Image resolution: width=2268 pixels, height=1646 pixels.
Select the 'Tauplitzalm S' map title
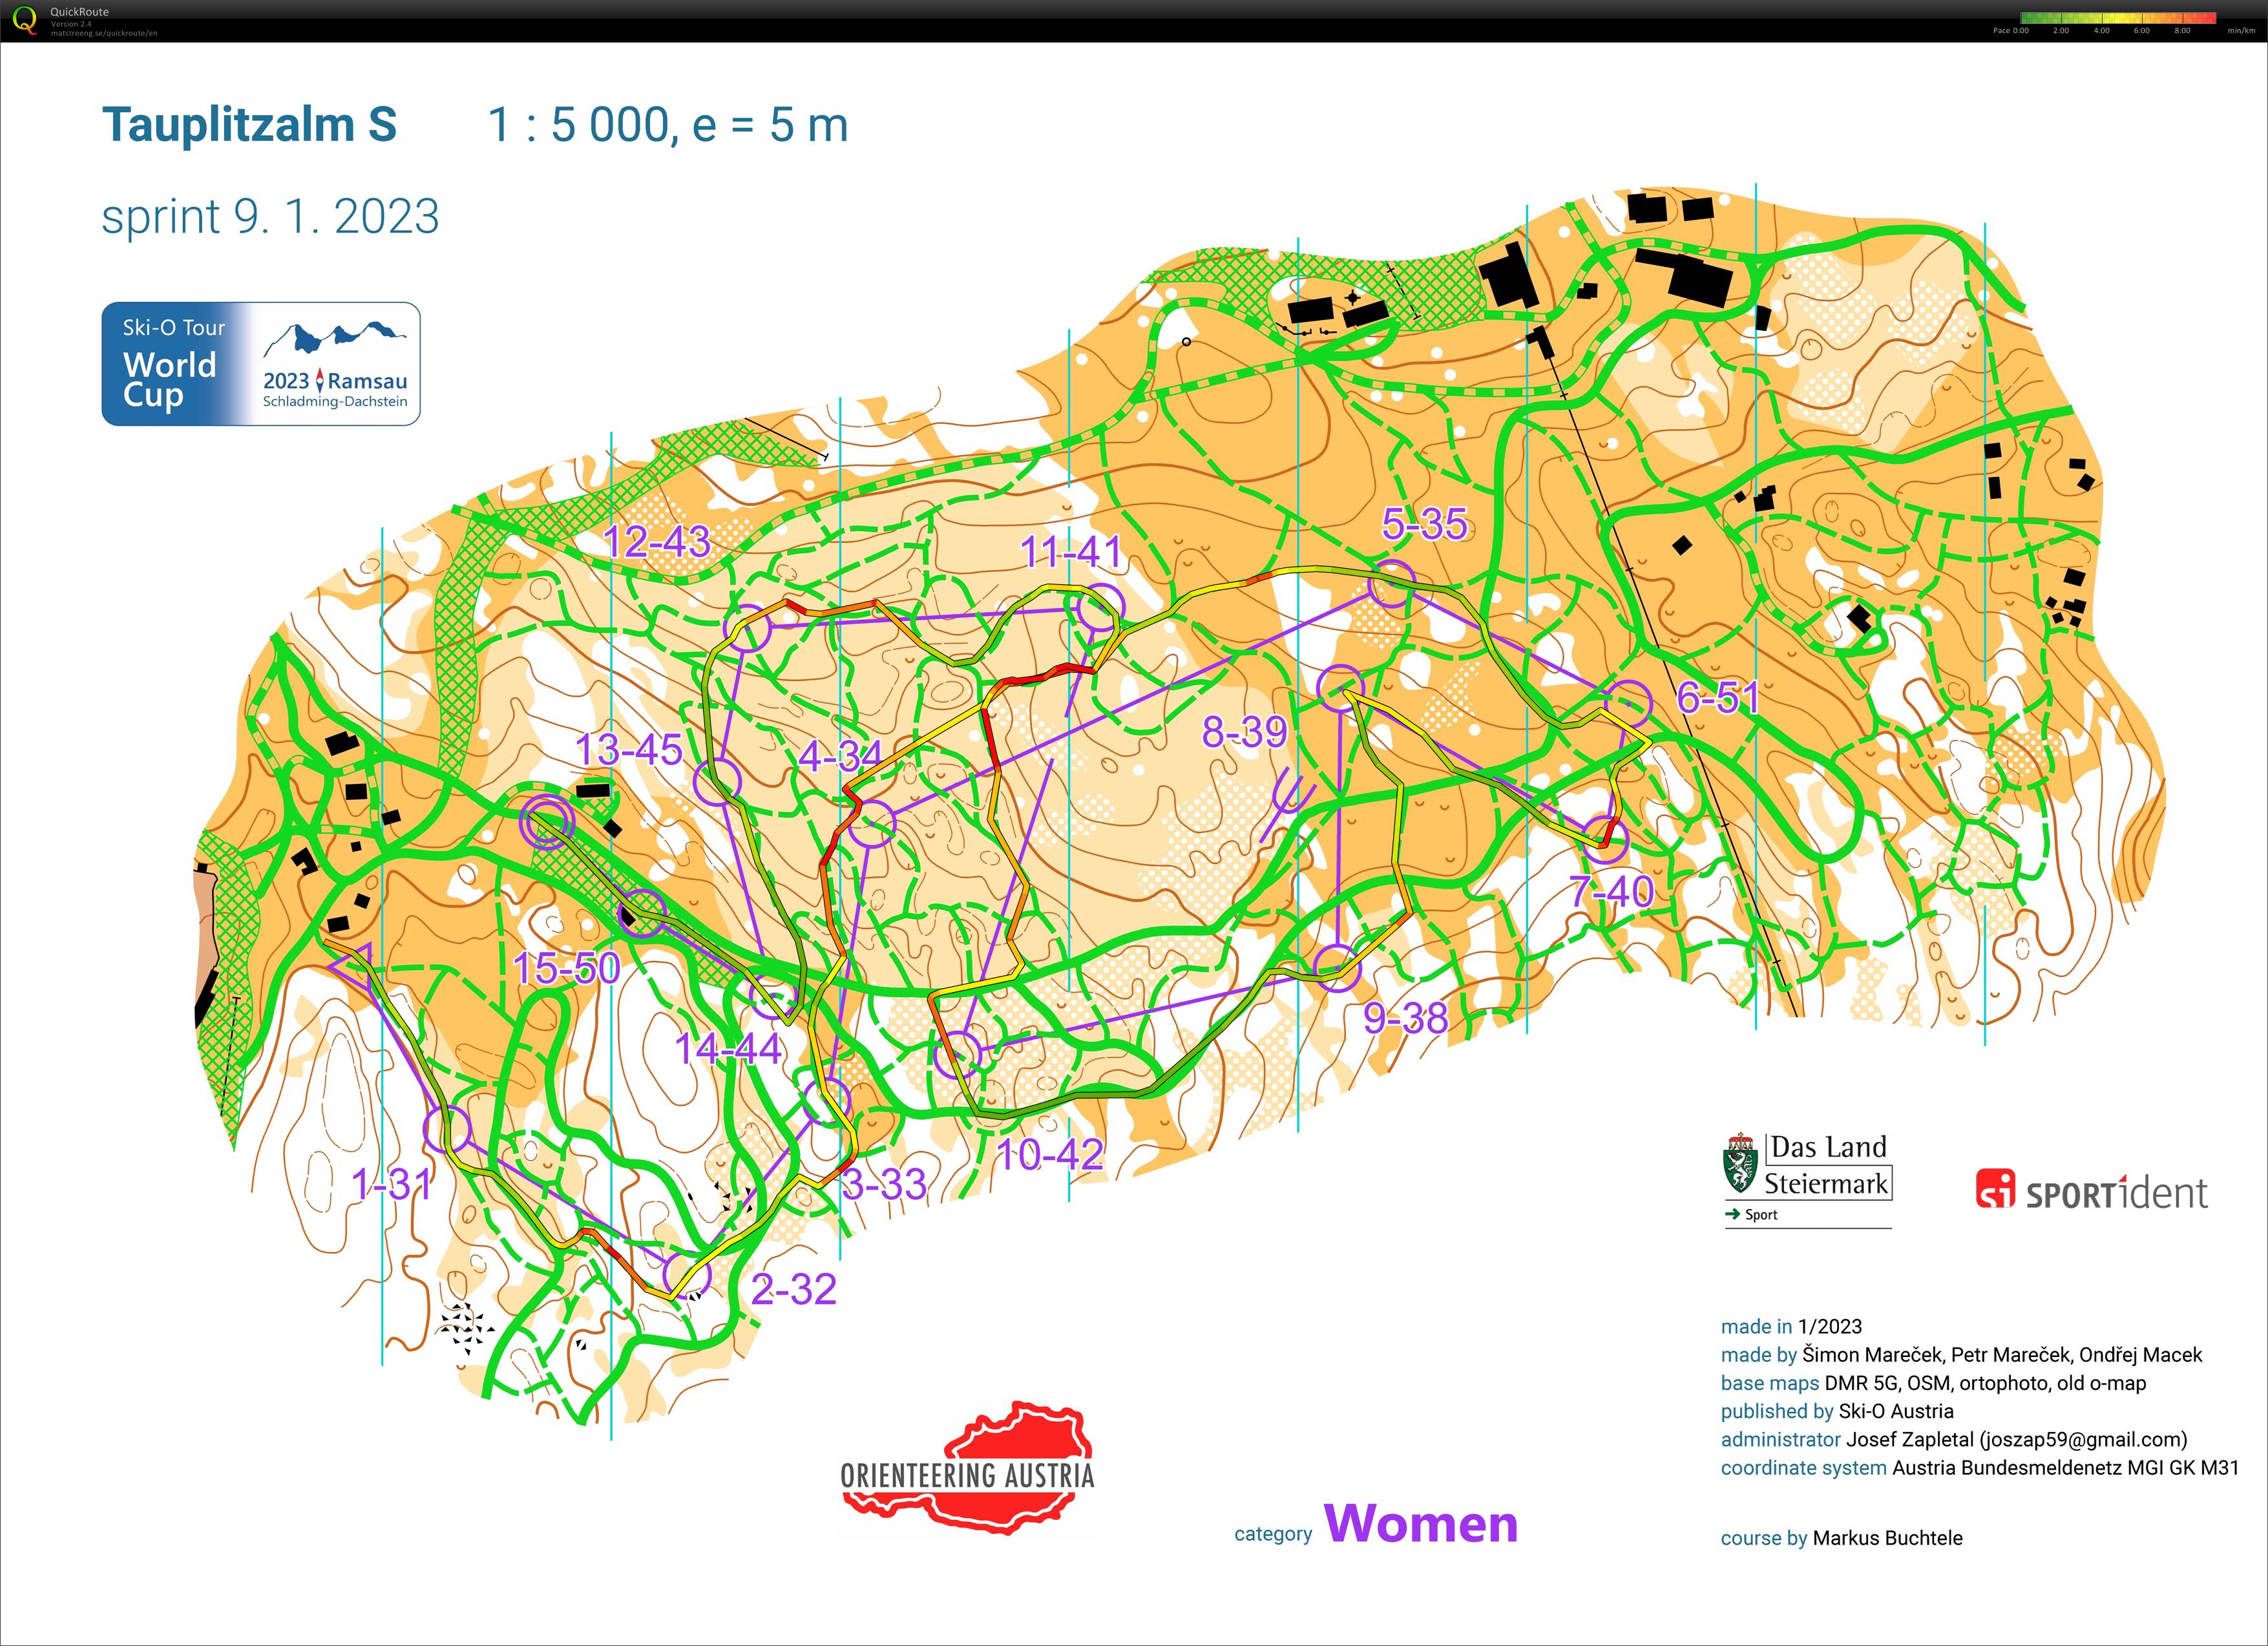pyautogui.click(x=250, y=125)
